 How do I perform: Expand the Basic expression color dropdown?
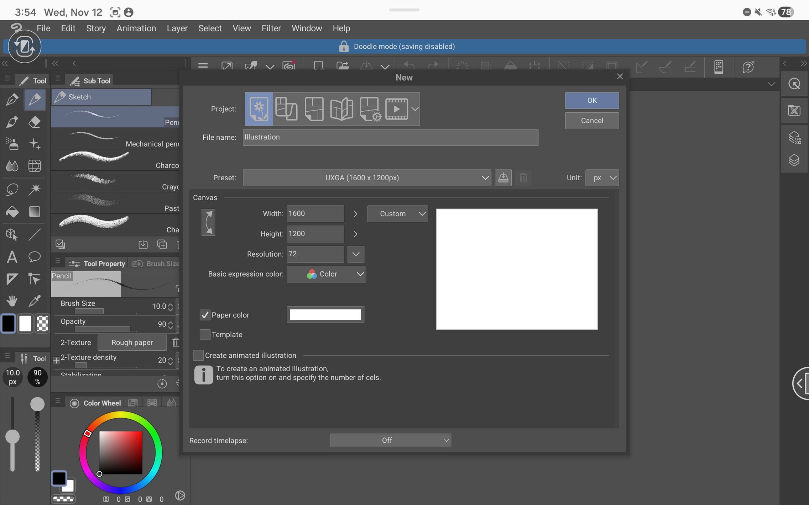pos(326,274)
